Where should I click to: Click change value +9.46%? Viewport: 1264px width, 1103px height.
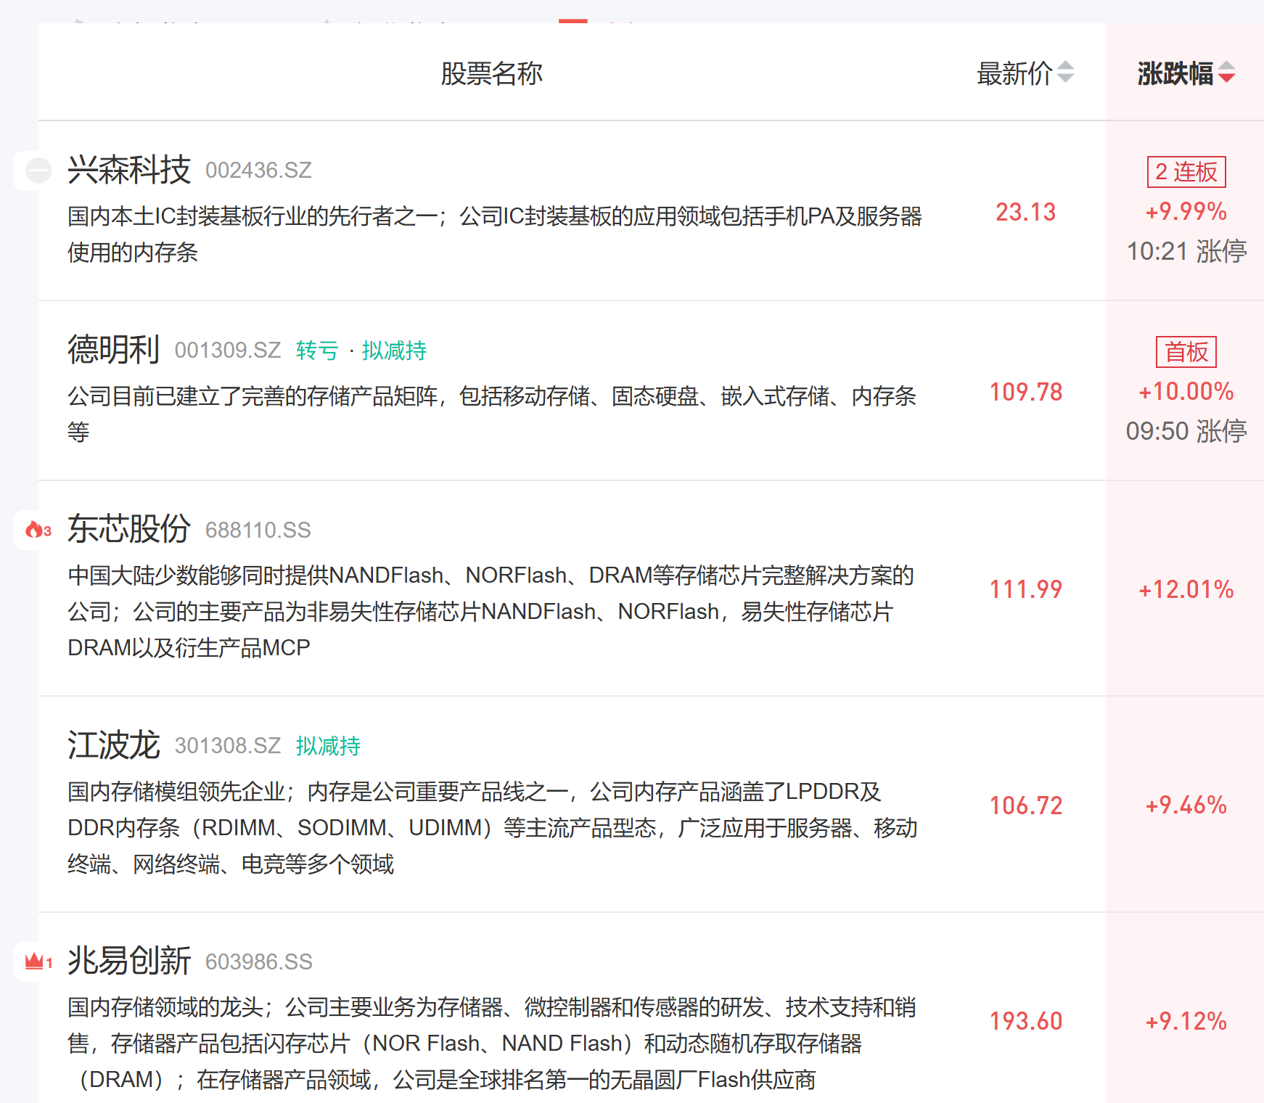click(x=1186, y=805)
